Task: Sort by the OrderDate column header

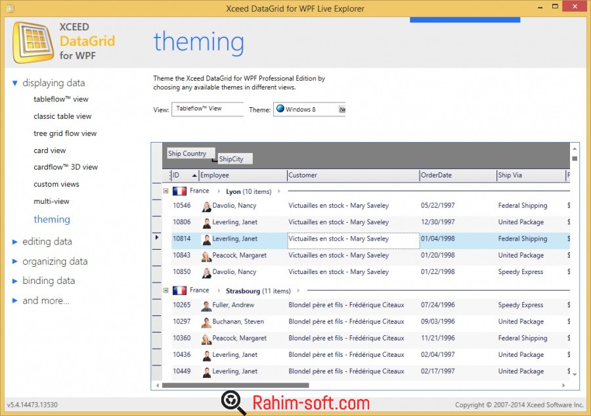Action: (x=458, y=175)
